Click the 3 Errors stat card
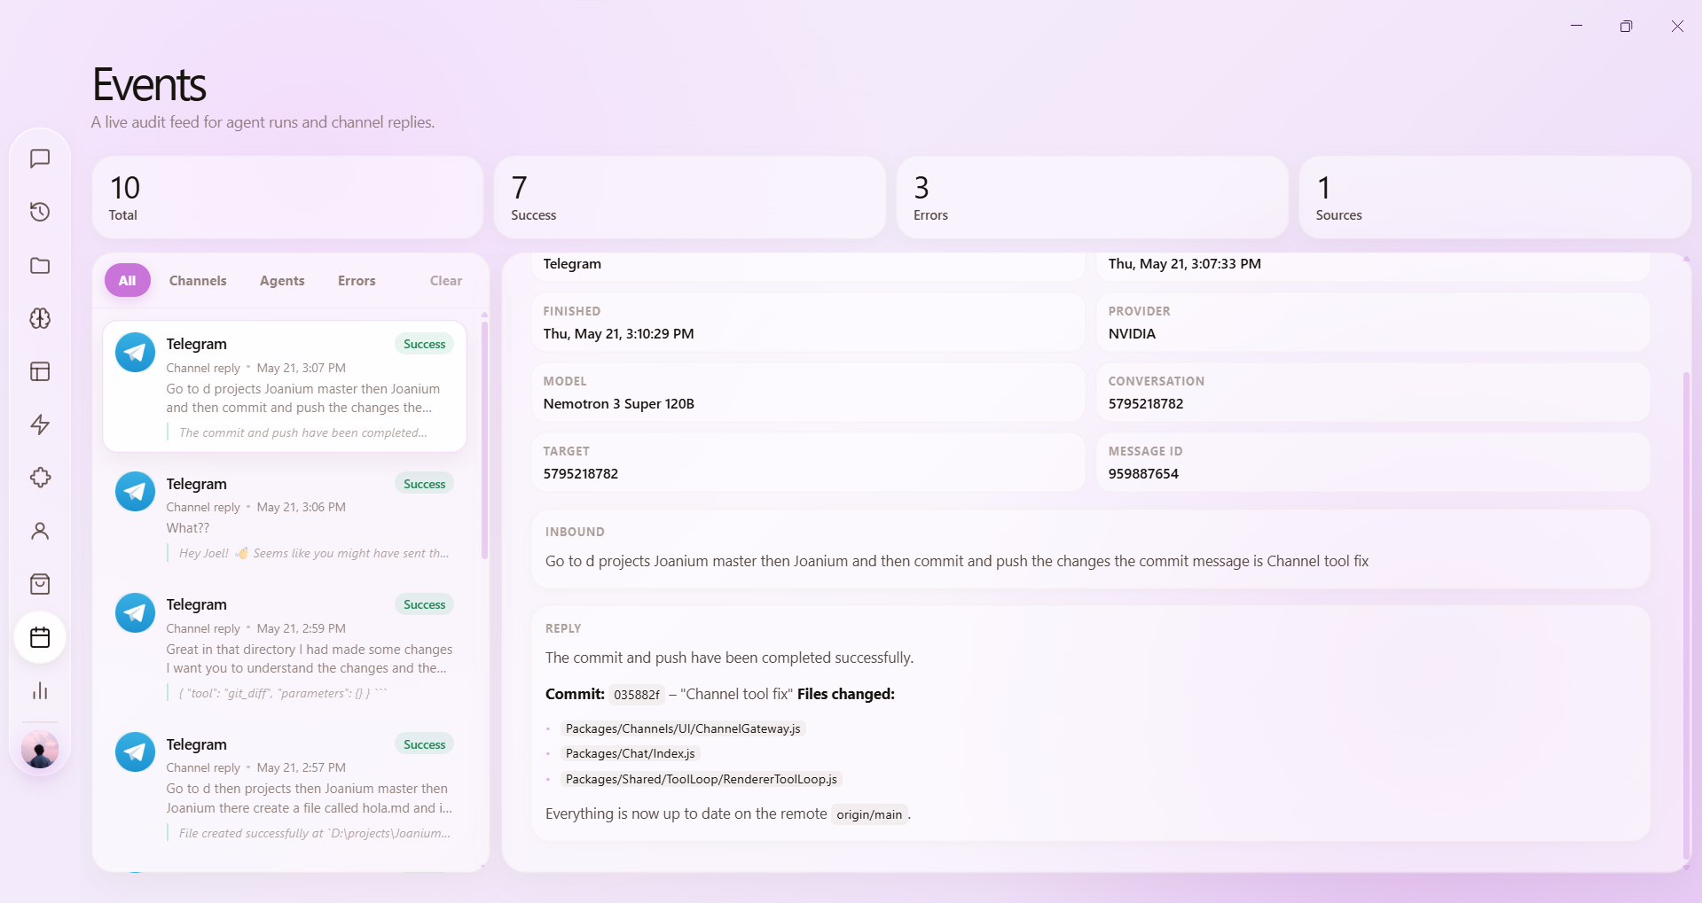 coord(1093,198)
